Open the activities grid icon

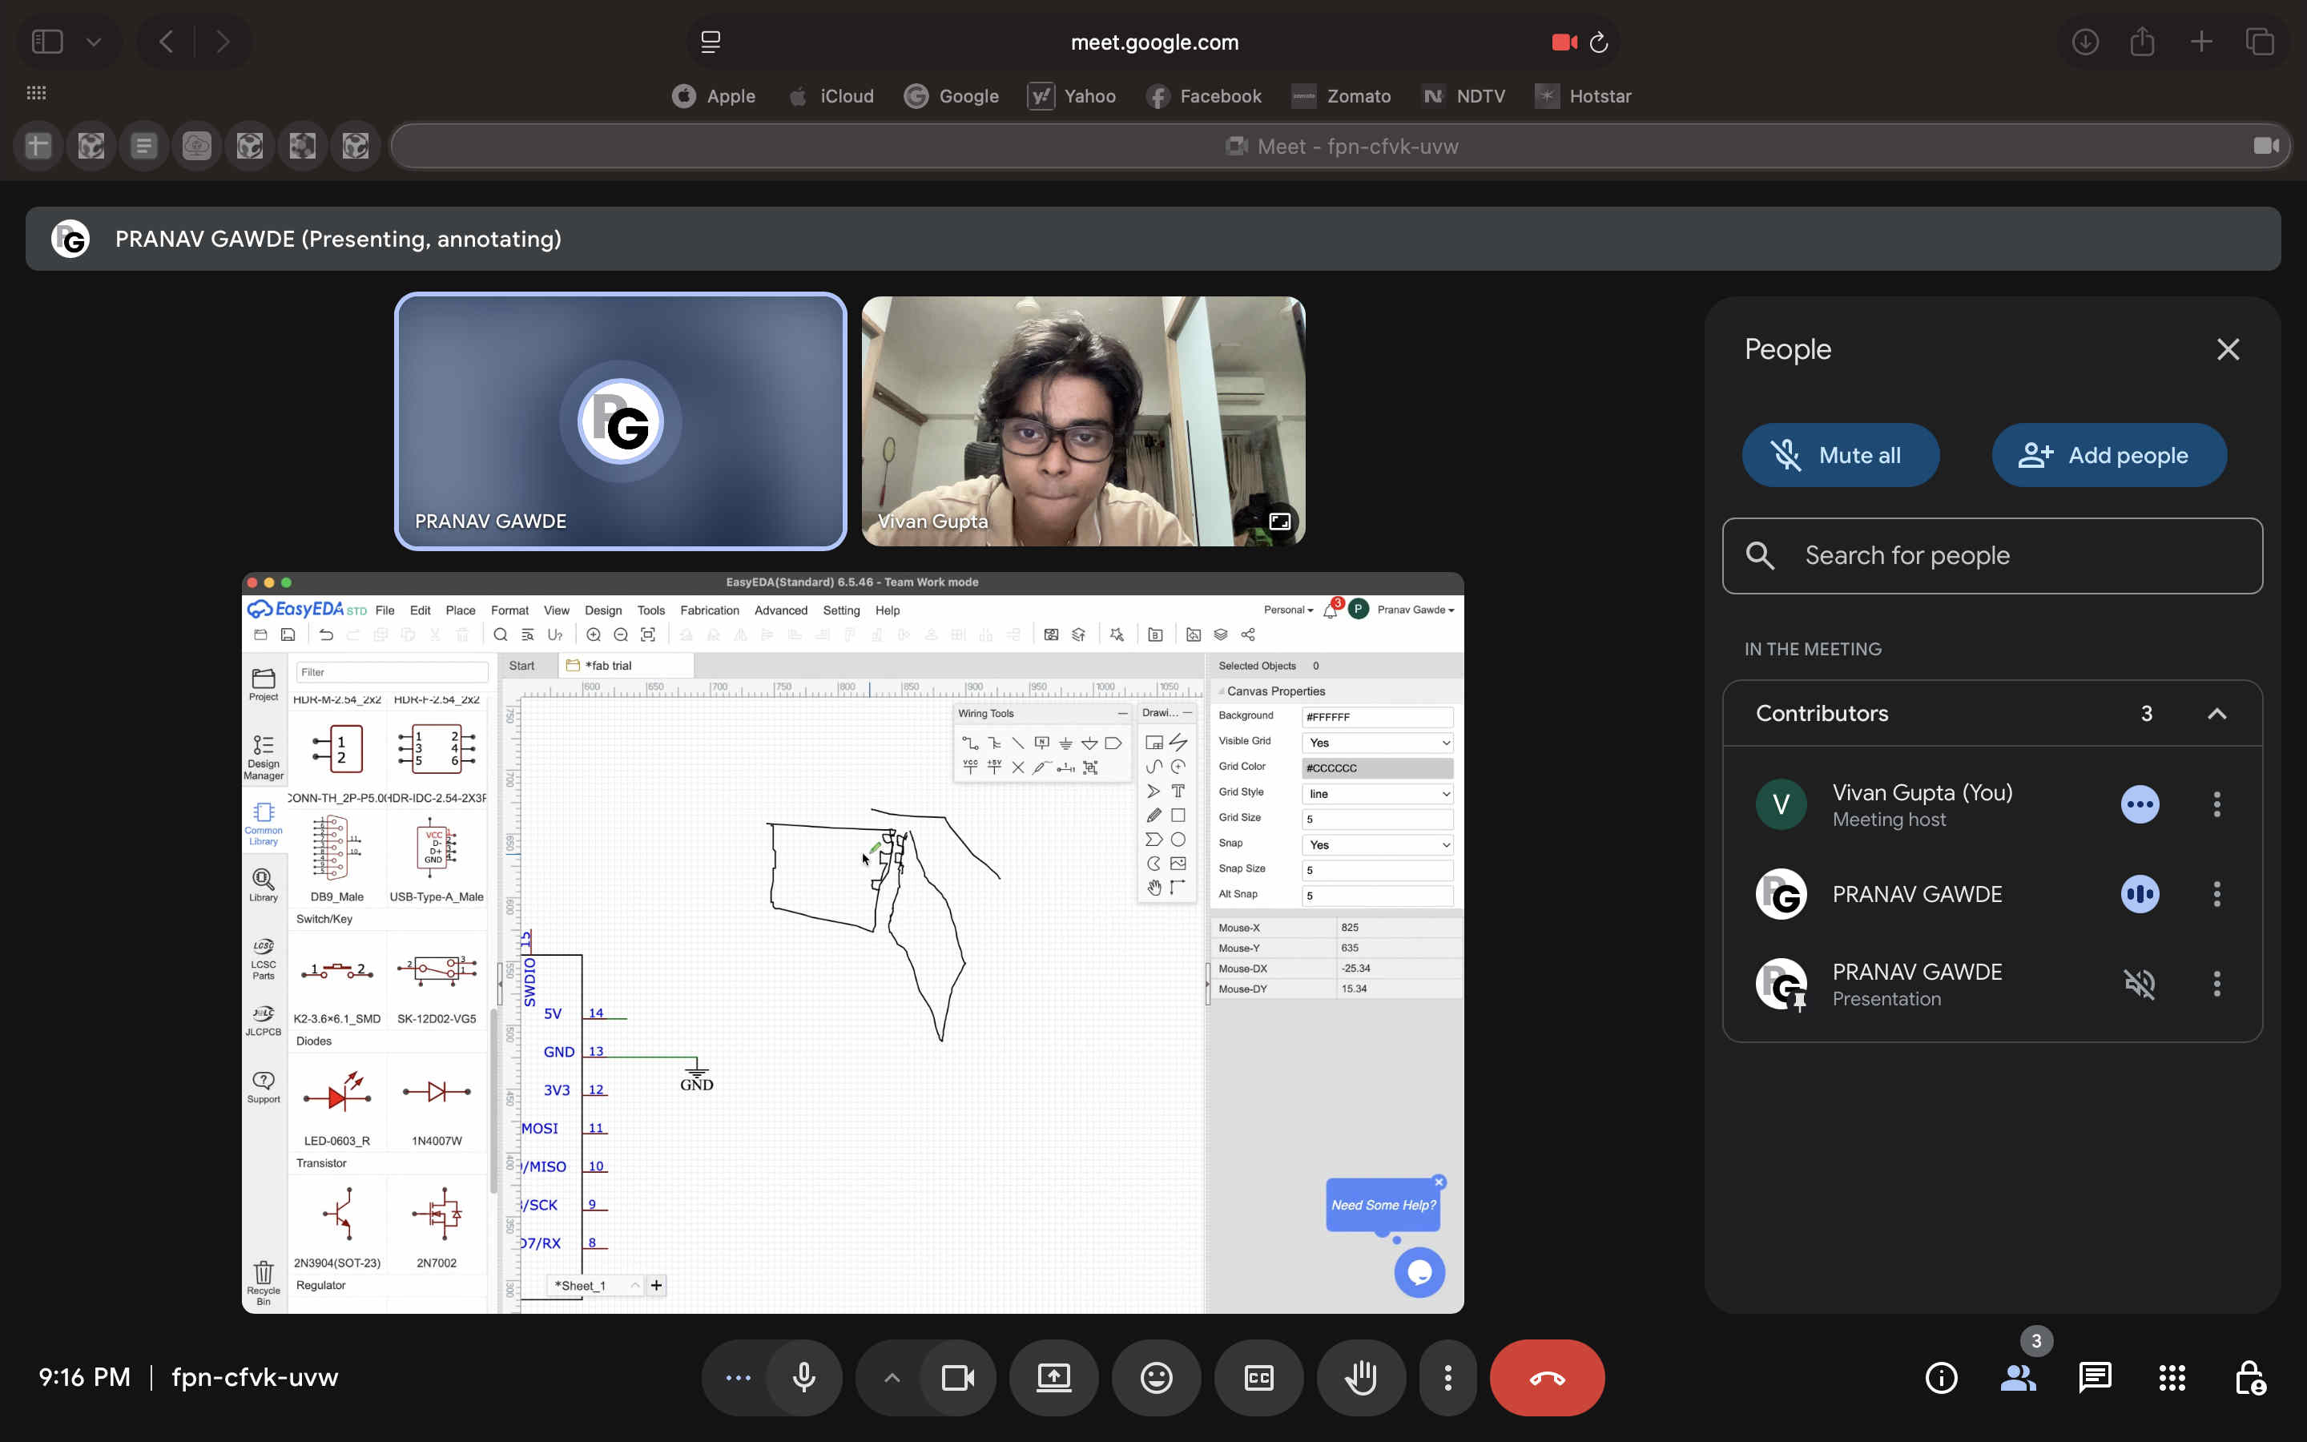2172,1377
